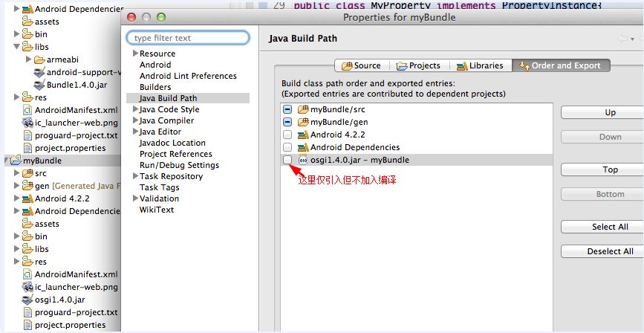Open the Javadoc Location page

tap(172, 143)
